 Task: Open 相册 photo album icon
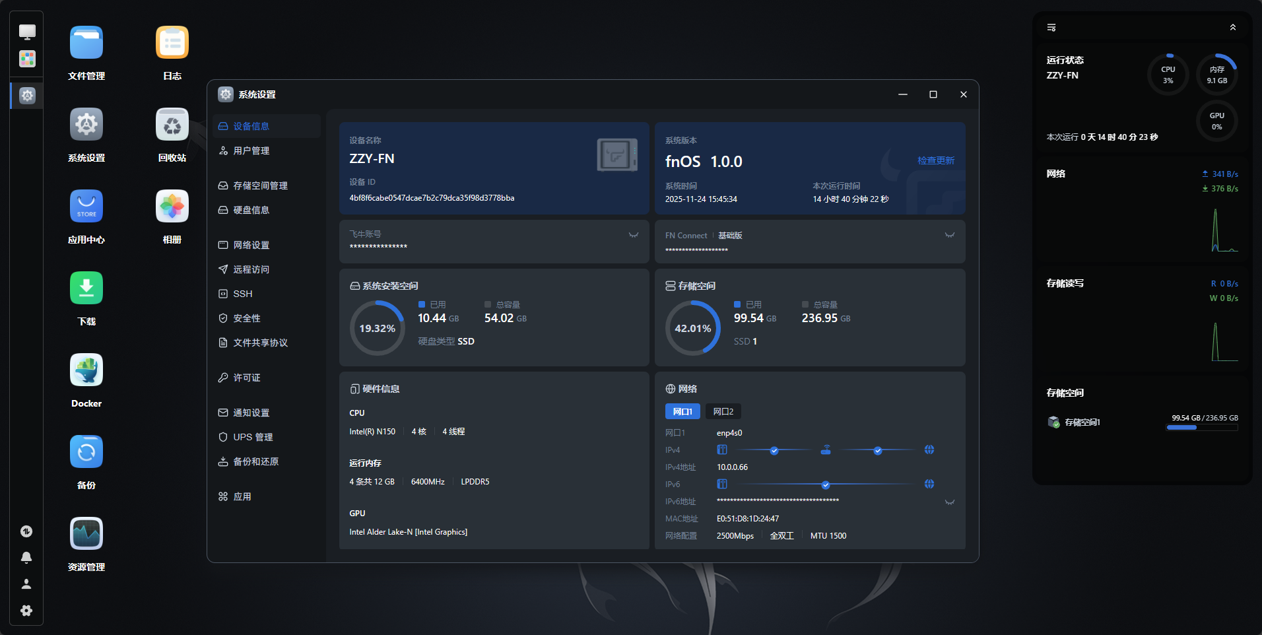click(172, 207)
